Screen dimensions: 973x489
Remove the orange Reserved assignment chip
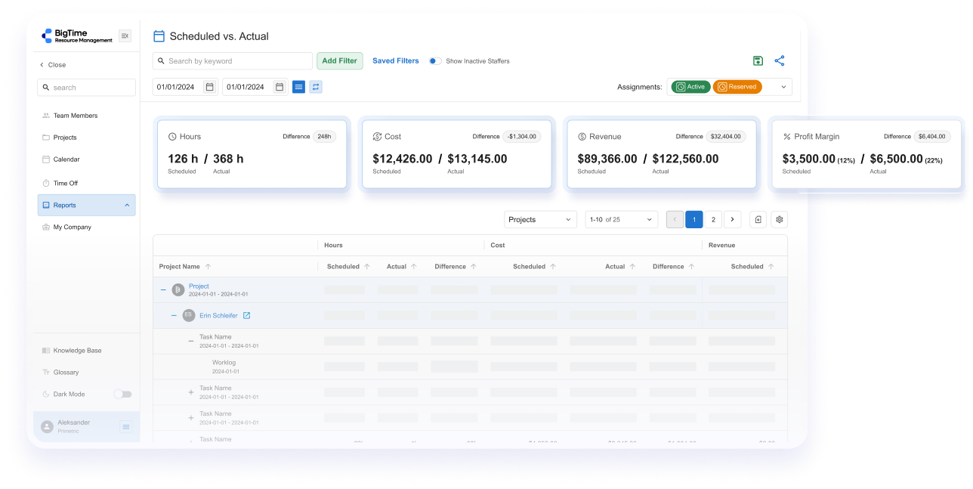click(x=737, y=87)
